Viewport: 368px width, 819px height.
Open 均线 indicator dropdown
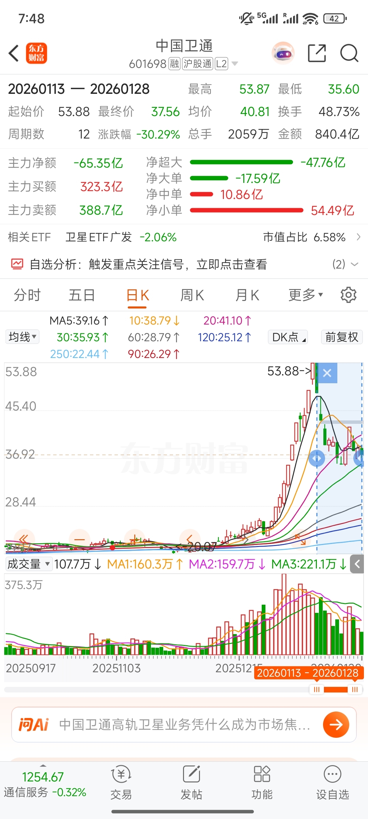22,337
